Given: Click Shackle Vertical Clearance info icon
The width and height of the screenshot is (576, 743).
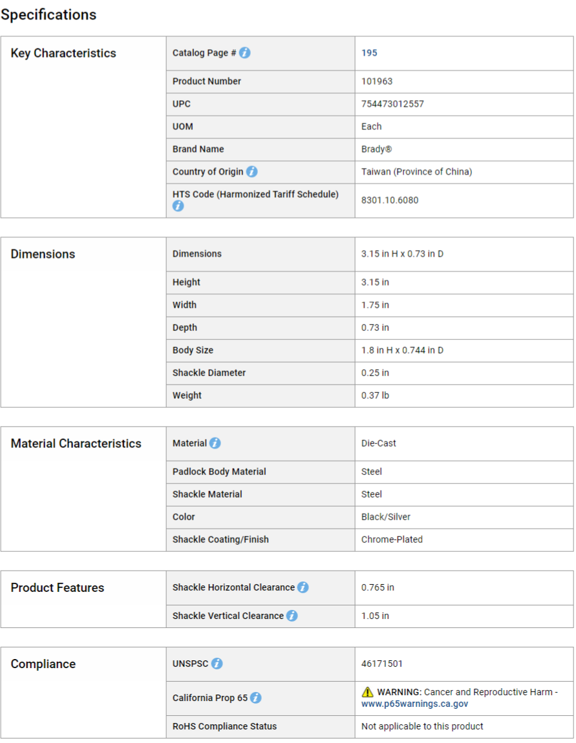Looking at the screenshot, I should pos(292,616).
